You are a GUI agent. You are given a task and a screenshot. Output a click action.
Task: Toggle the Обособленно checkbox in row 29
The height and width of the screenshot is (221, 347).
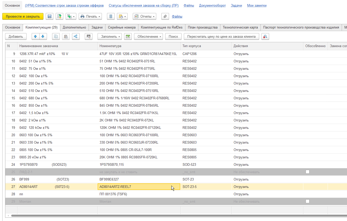coord(307,201)
